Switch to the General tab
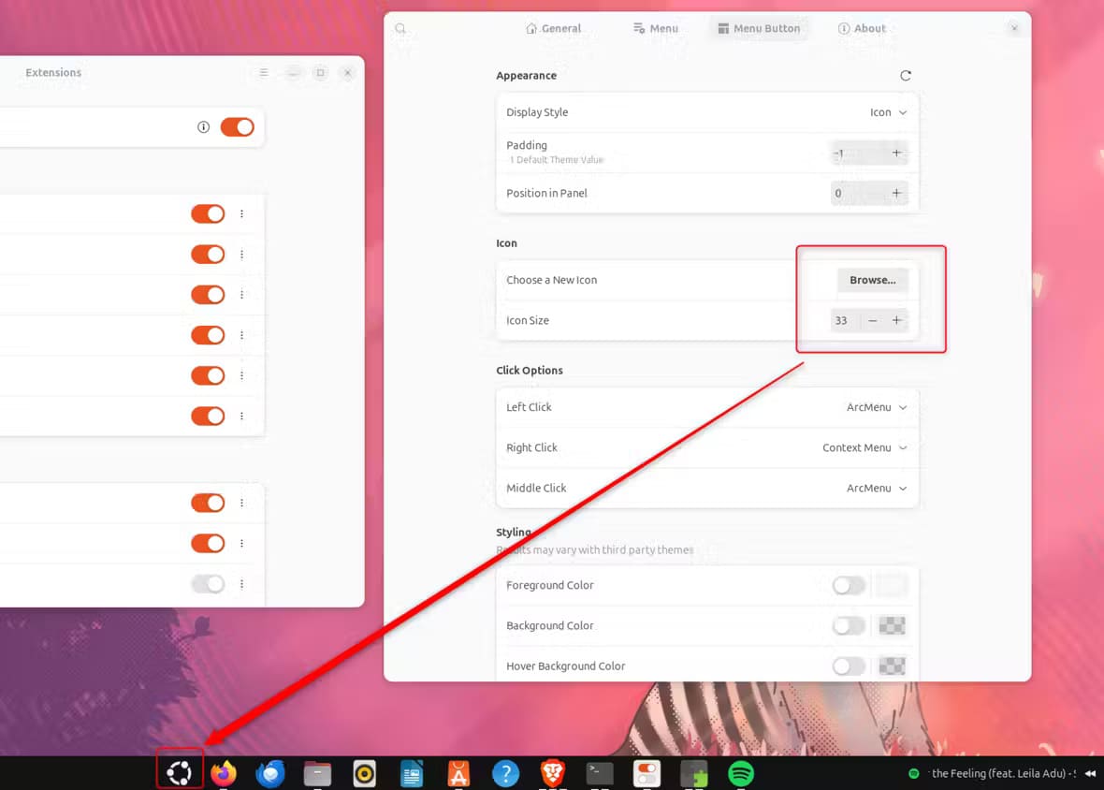This screenshot has width=1104, height=790. click(554, 28)
